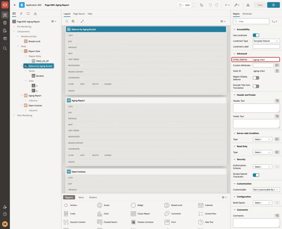Open SQL Workshop database icon

pos(5,23)
